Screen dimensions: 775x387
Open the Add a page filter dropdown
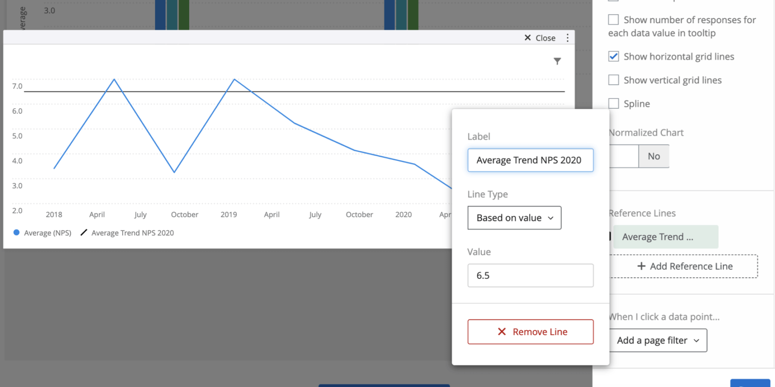click(x=658, y=340)
